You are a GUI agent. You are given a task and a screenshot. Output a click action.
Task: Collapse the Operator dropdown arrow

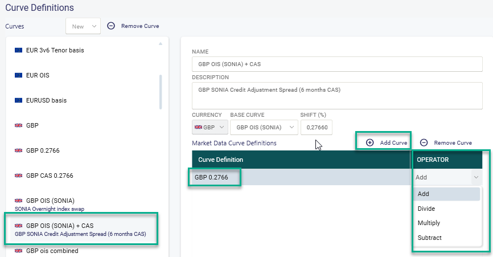(476, 177)
